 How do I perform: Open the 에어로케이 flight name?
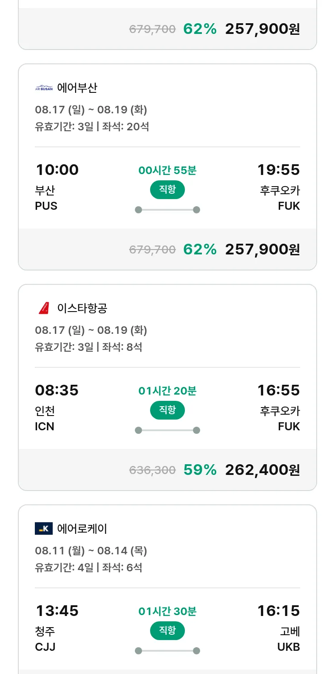click(82, 529)
